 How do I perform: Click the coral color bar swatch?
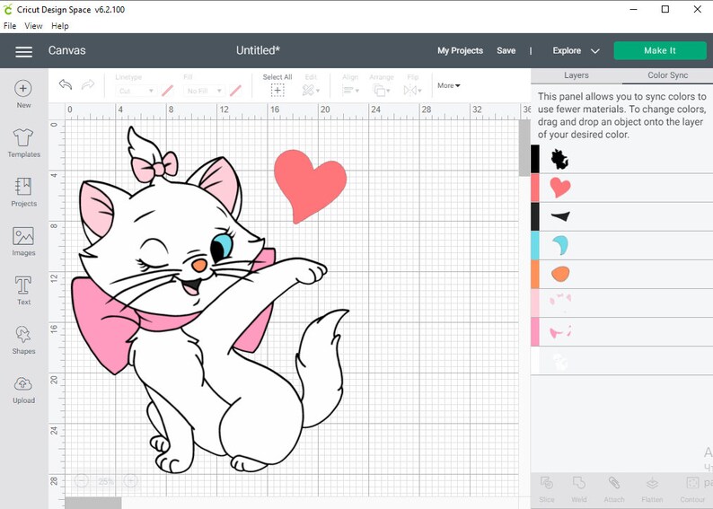[535, 188]
